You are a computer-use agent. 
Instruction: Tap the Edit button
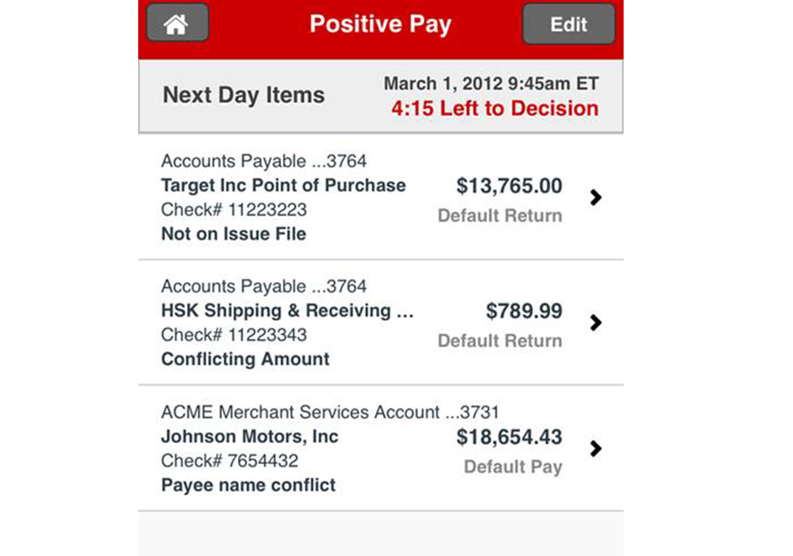point(568,24)
